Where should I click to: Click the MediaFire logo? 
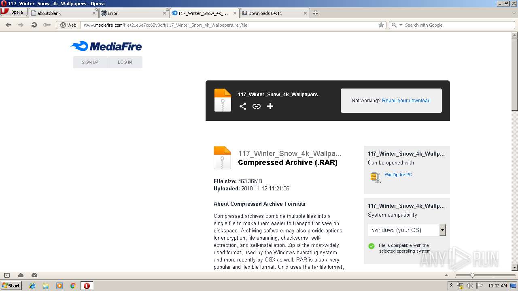point(106,46)
